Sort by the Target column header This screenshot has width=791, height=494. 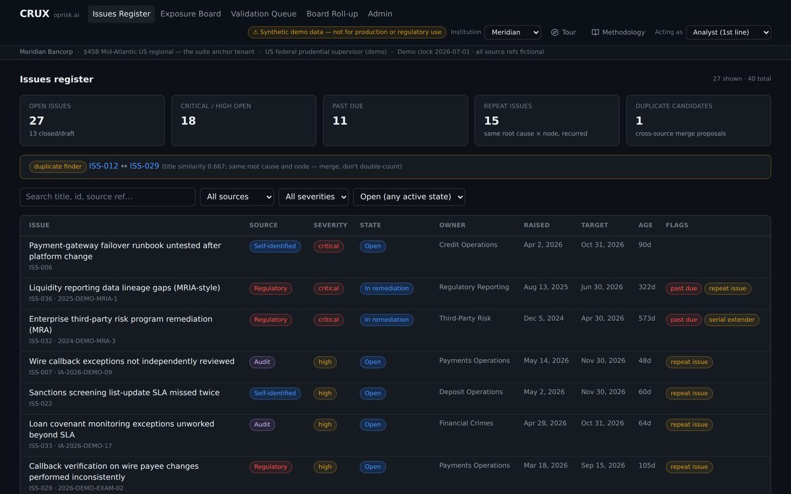595,225
